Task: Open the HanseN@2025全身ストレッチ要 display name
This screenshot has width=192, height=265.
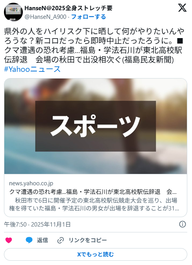Action: pos(68,8)
